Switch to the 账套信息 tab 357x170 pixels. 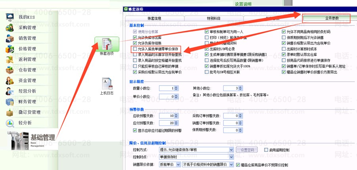pos(154,18)
